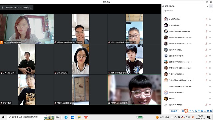Click camera icon for participant 2021546150
This screenshot has width=213, height=120.
point(210,31)
